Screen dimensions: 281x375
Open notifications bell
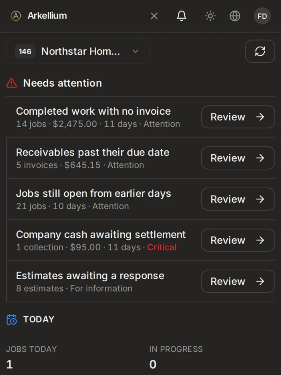point(181,16)
